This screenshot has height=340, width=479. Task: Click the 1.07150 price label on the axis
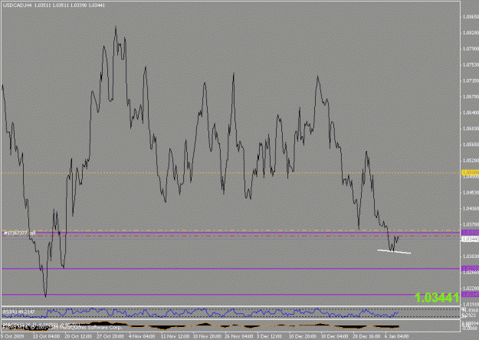point(471,81)
